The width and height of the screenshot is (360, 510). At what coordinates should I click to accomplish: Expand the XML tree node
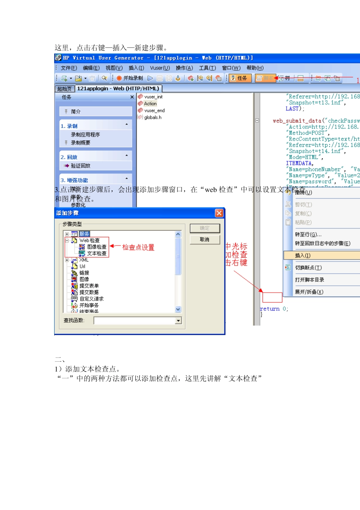click(67, 260)
